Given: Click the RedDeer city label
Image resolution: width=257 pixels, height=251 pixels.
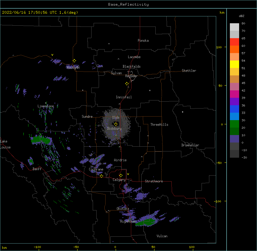Looking at the screenshot, I should (131, 76).
